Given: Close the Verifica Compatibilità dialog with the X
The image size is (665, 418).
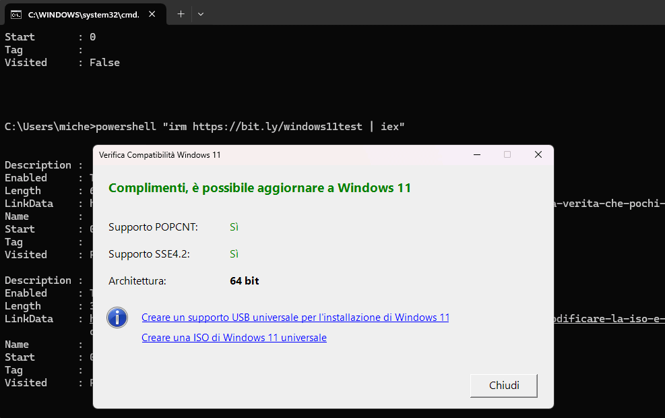Looking at the screenshot, I should click(x=538, y=154).
